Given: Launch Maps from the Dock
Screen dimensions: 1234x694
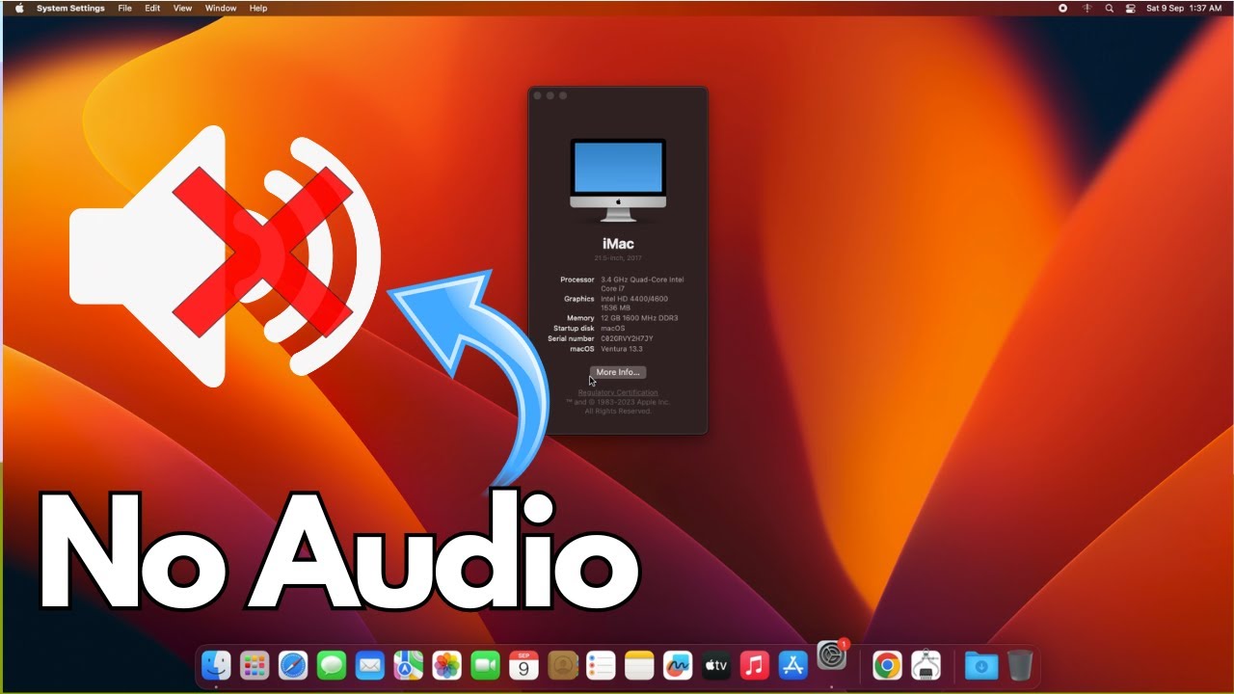Looking at the screenshot, I should [x=409, y=665].
